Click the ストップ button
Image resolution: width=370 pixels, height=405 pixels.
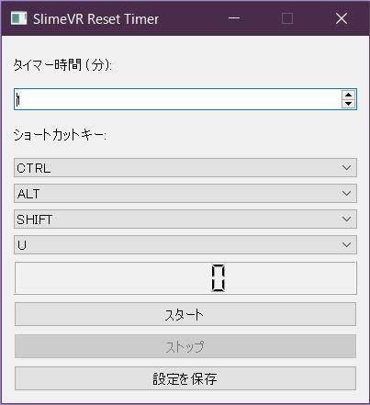point(185,346)
